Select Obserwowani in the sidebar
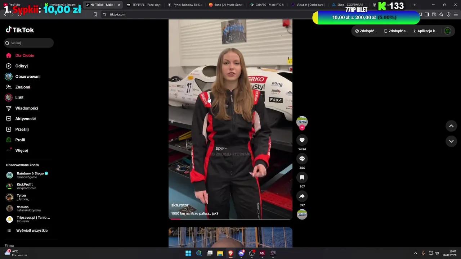 click(28, 76)
